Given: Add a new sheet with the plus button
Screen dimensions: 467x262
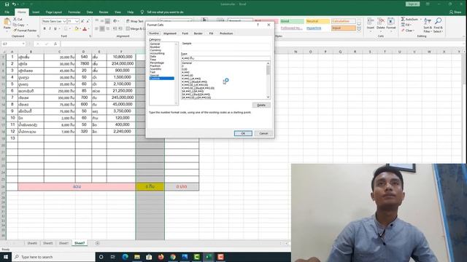Looking at the screenshot, I should (97, 243).
